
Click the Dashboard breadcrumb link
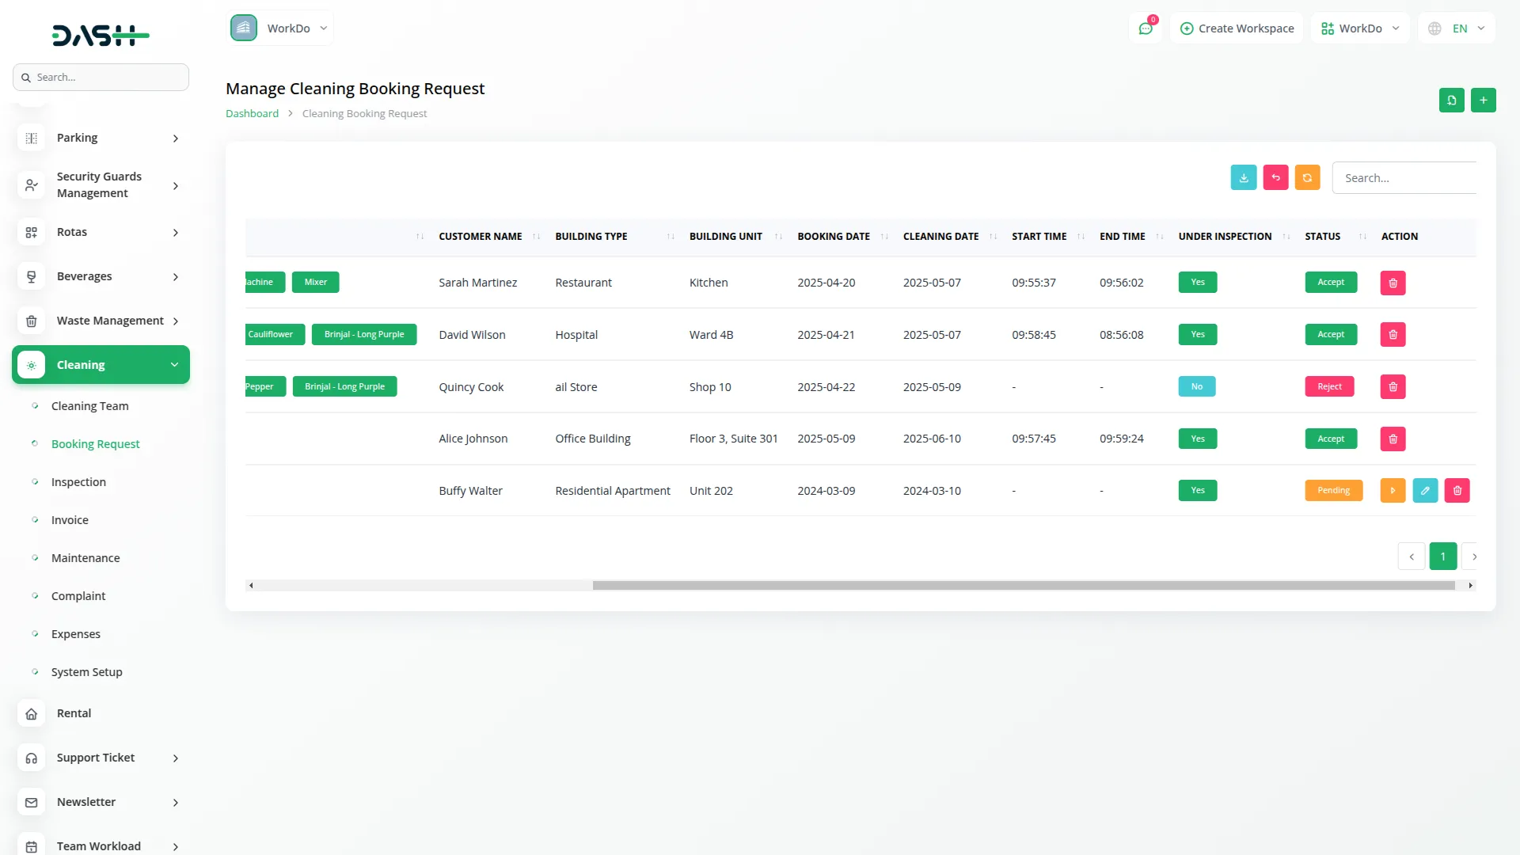pyautogui.click(x=252, y=114)
